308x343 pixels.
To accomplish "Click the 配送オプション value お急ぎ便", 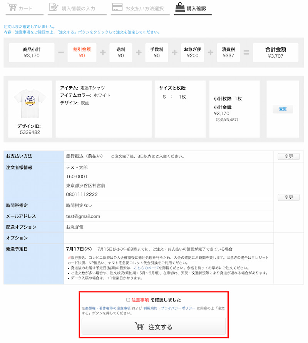I will tap(75, 227).
